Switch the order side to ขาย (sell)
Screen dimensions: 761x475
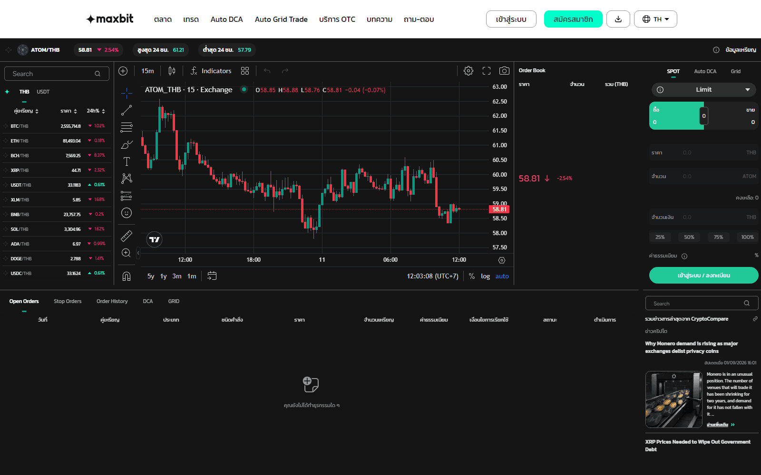tap(732, 116)
